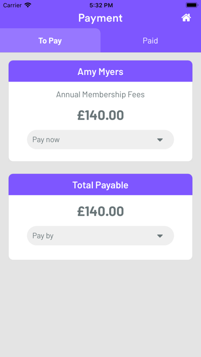The image size is (201, 357).
Task: Click the 'Pay now' placeholder text
Action: point(46,140)
